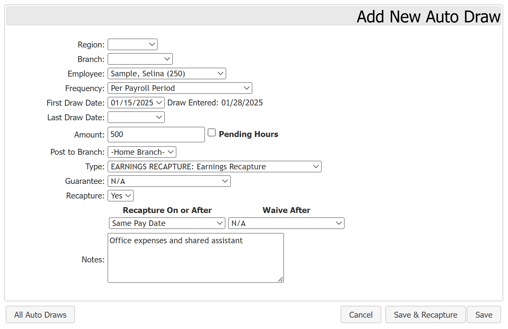The image size is (508, 329).
Task: Click the Cancel button
Action: coord(361,315)
